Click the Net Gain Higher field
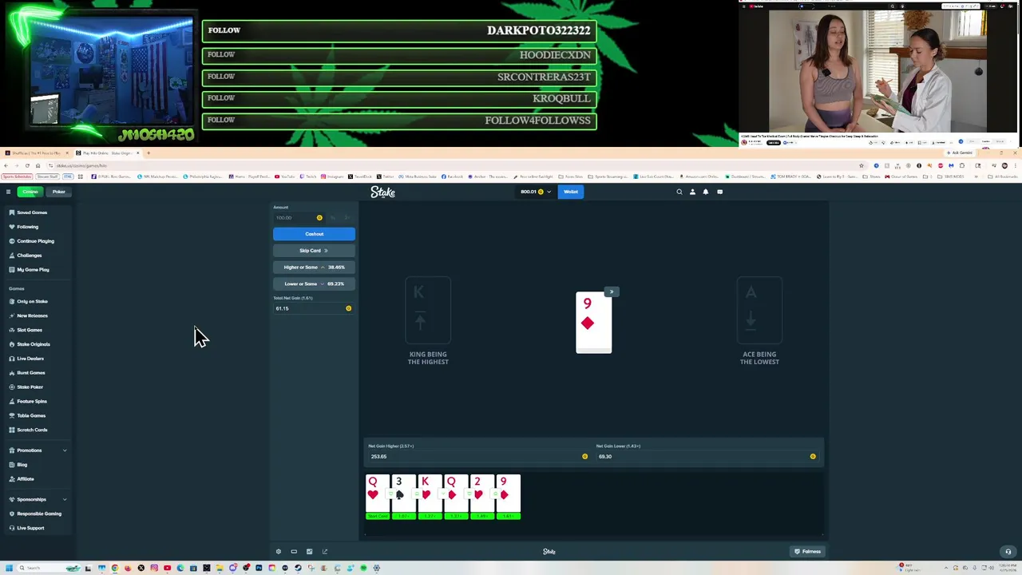This screenshot has height=575, width=1022. (x=478, y=457)
